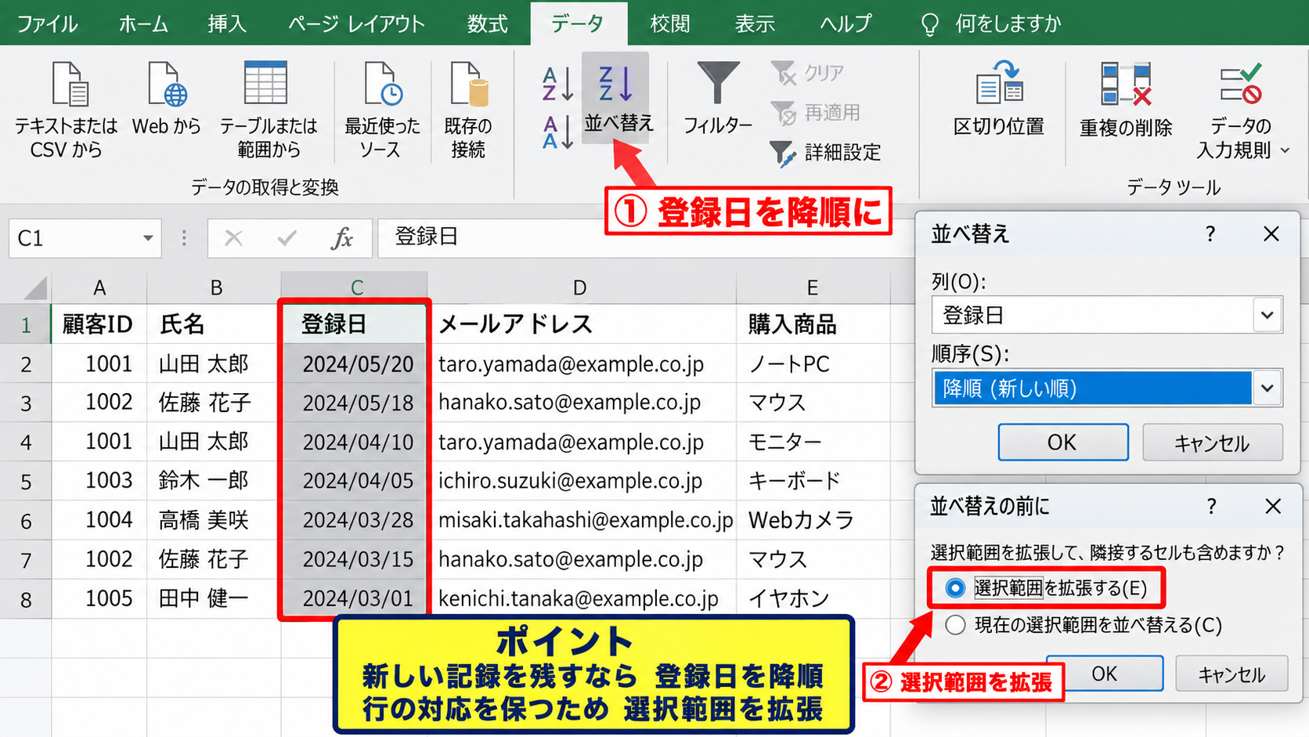Click OK in the 並べ替え dialog
Image resolution: width=1309 pixels, height=737 pixels.
click(1062, 443)
